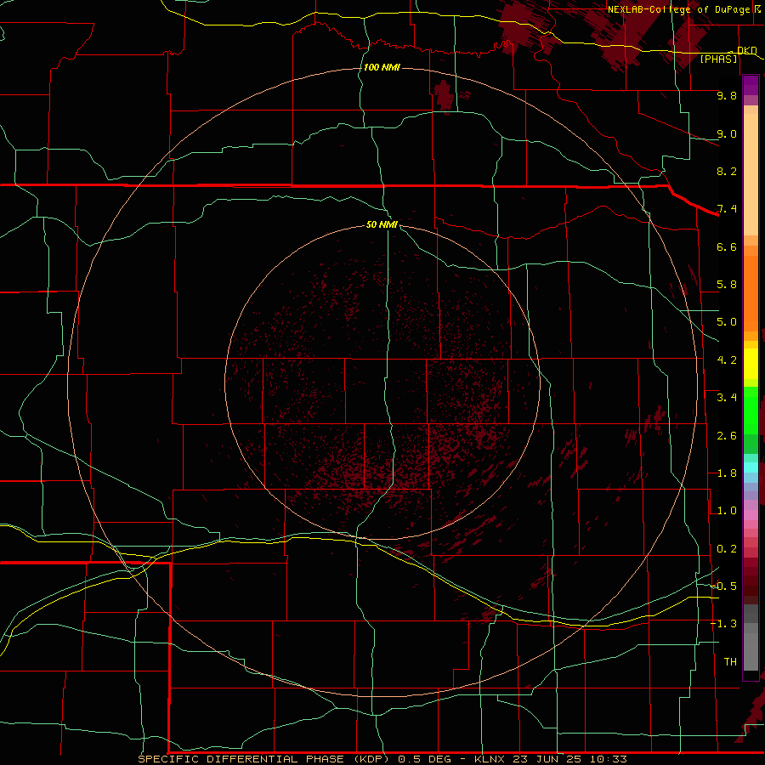Click the 2.6 color scale value

tap(727, 436)
